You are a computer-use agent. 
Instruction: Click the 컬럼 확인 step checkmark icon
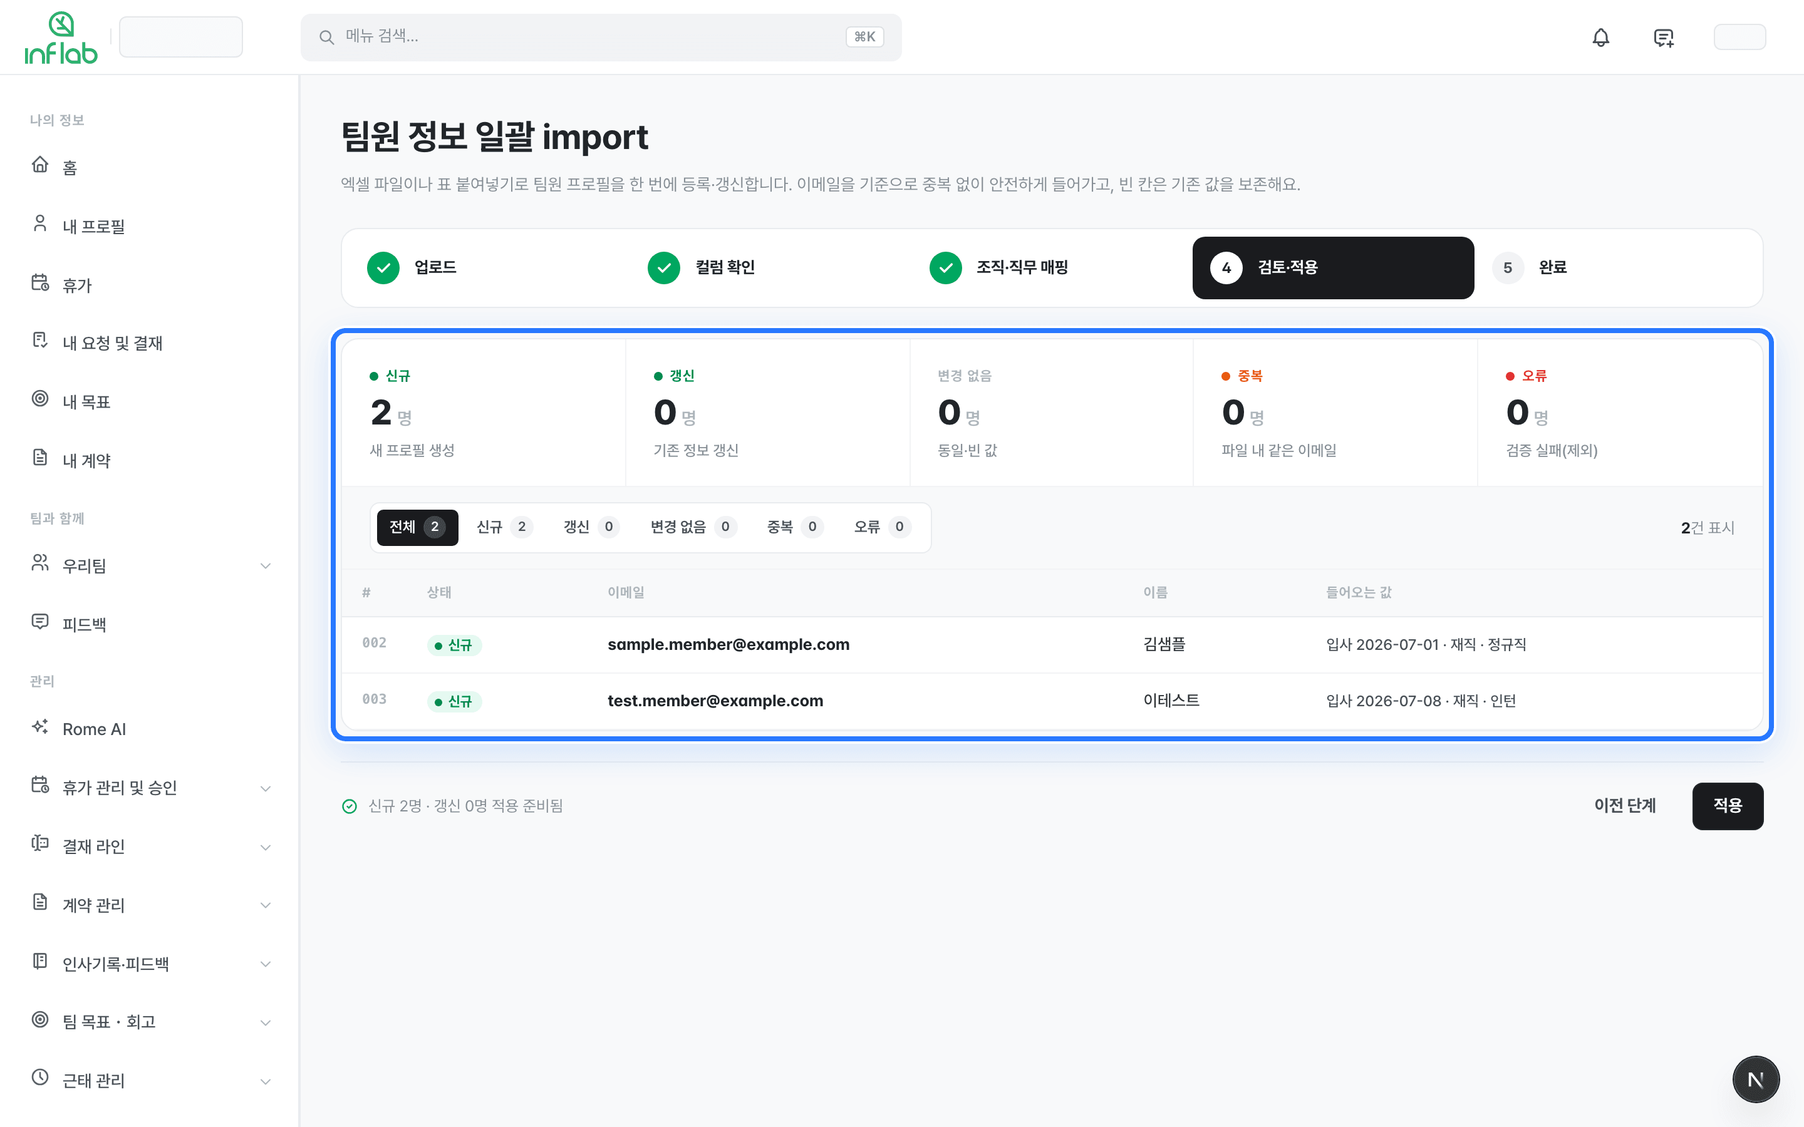(663, 267)
